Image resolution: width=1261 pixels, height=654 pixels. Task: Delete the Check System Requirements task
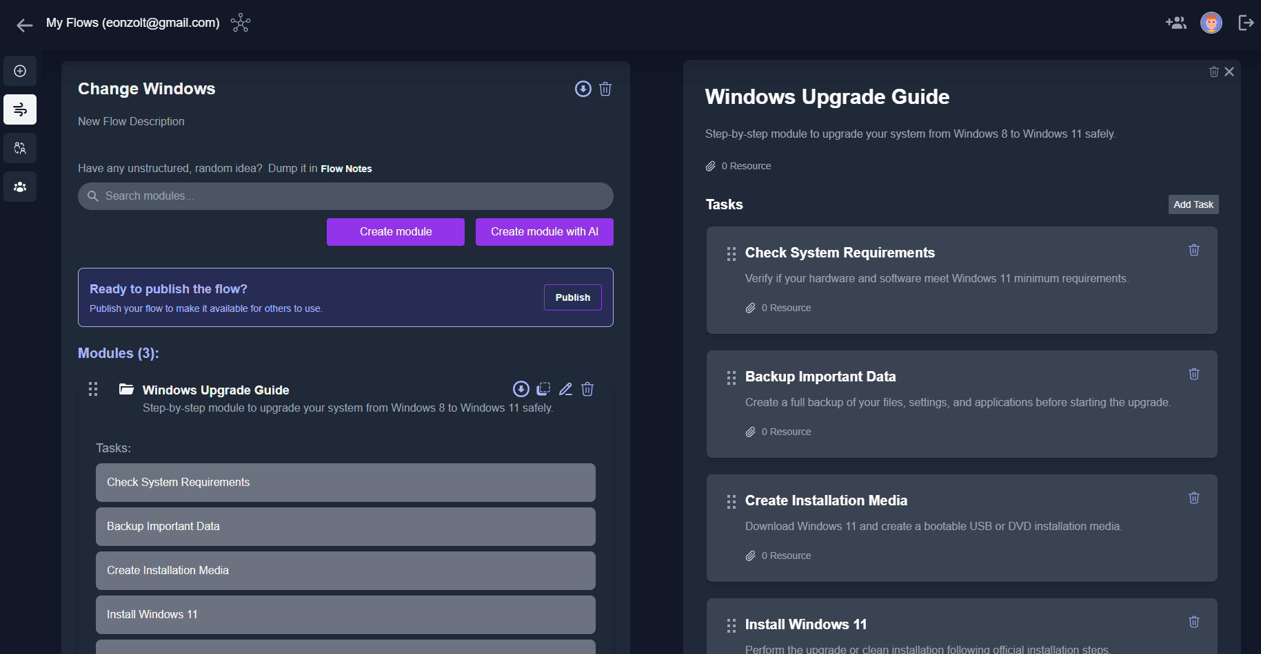pyautogui.click(x=1193, y=250)
